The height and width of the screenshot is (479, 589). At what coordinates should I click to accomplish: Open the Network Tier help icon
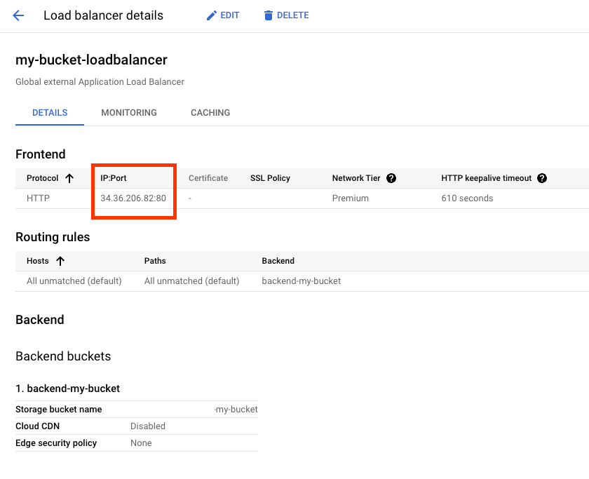391,178
